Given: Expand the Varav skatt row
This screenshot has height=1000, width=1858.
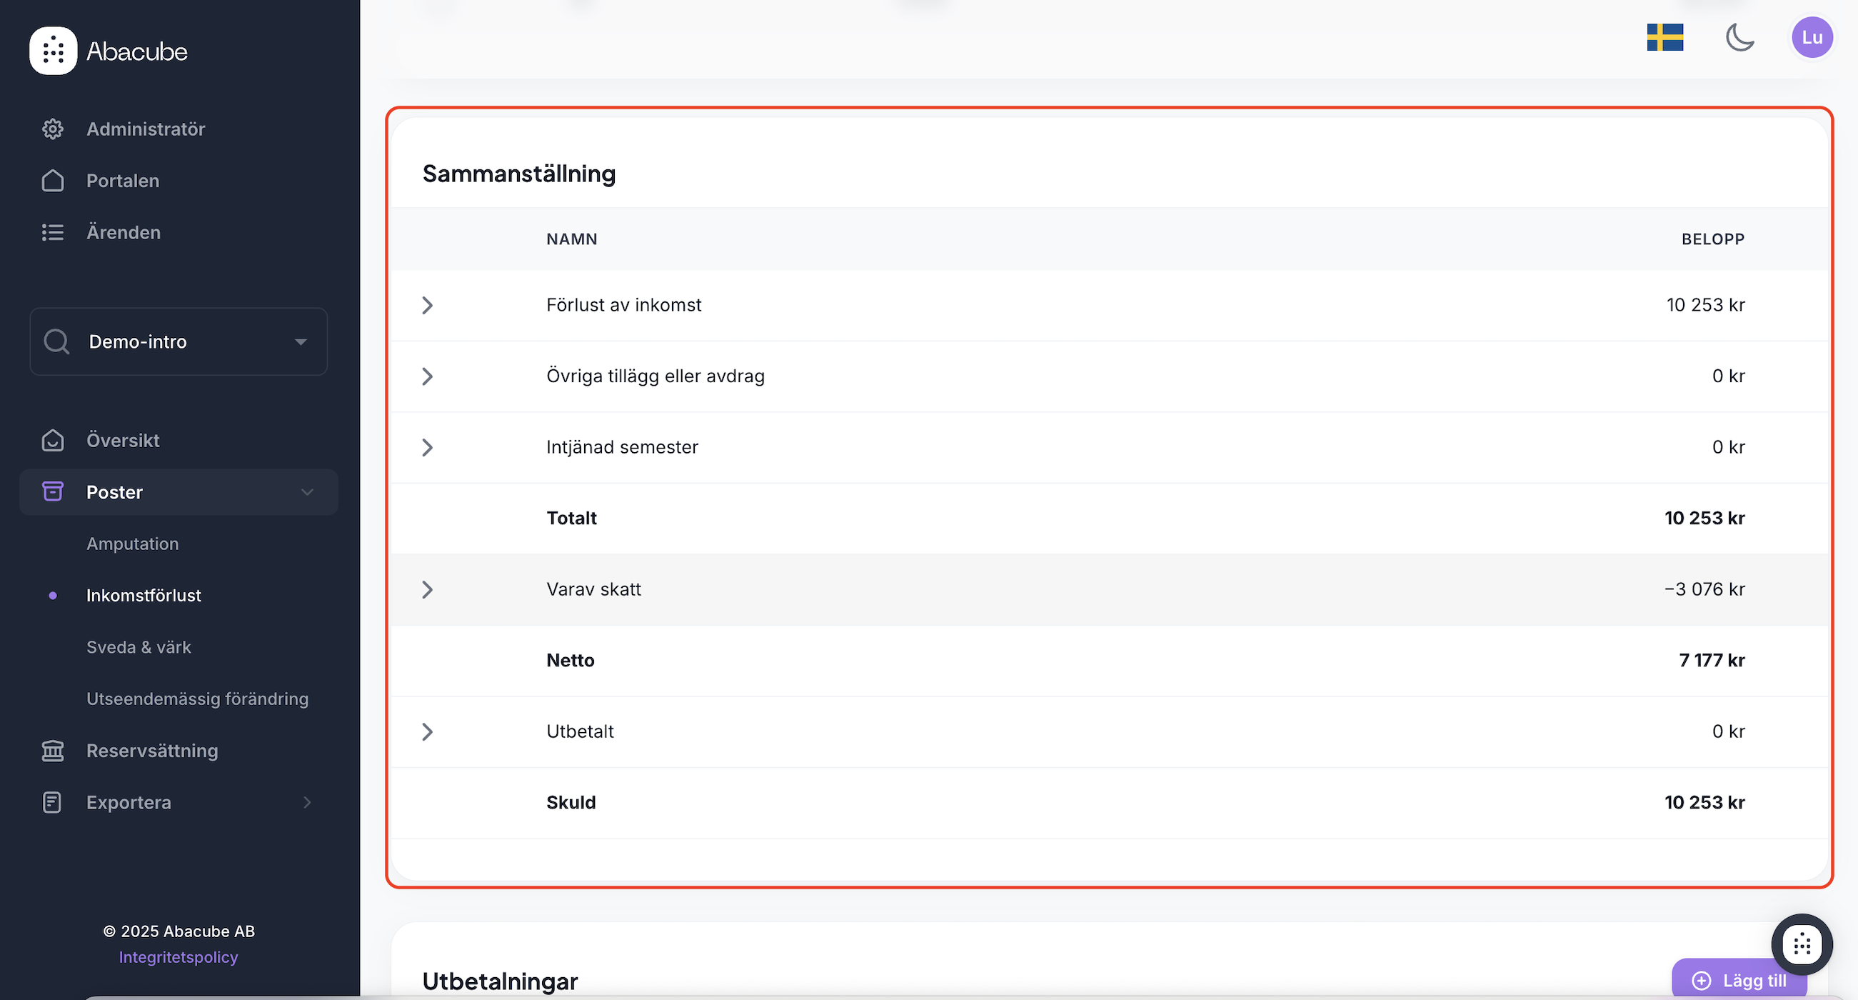Looking at the screenshot, I should click(427, 589).
